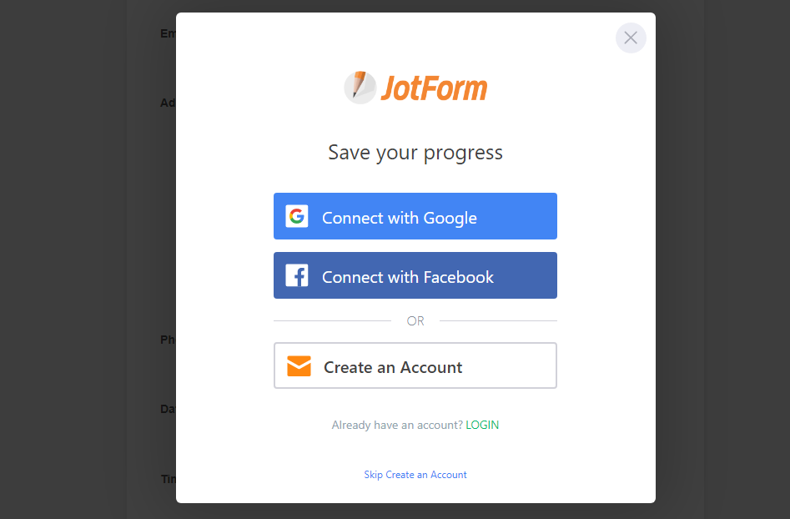Click the Already have an account text
The width and height of the screenshot is (790, 519).
point(396,425)
